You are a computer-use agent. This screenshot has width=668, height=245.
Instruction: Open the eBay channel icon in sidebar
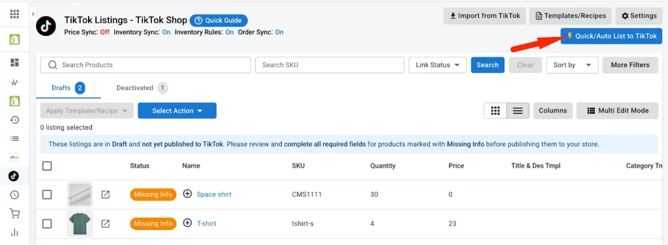click(14, 158)
